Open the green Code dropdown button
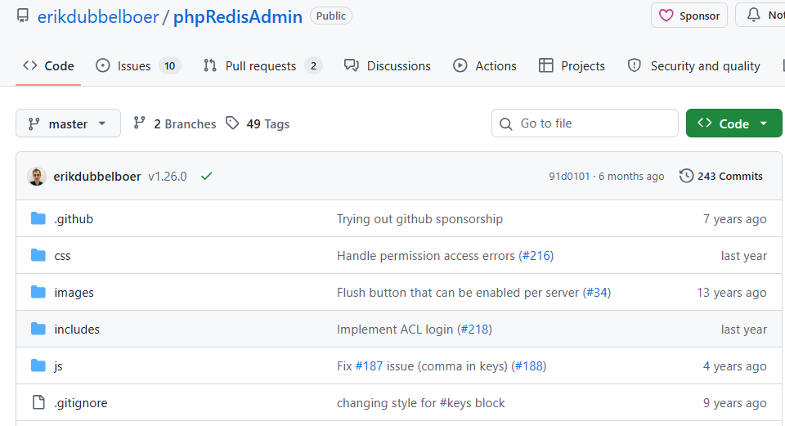Screen dimensions: 785x426 734,123
